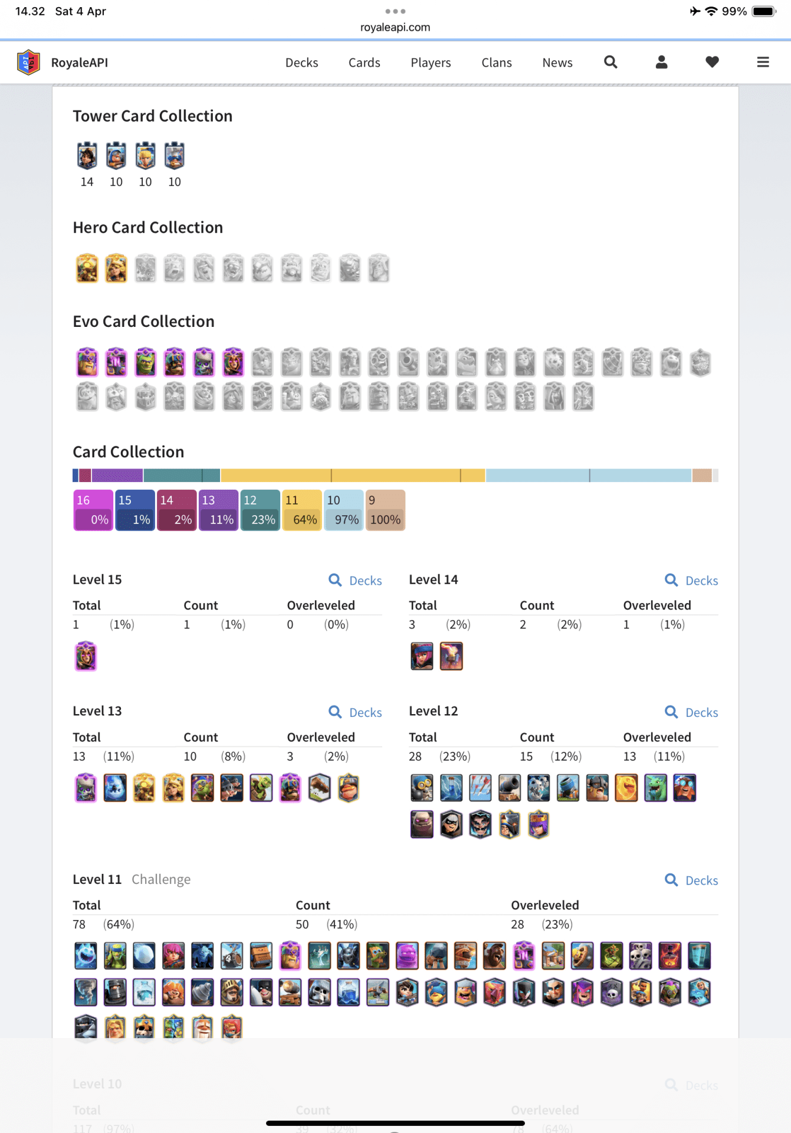
Task: Open the hamburger menu
Action: (763, 63)
